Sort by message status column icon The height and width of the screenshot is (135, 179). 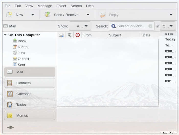[61, 35]
